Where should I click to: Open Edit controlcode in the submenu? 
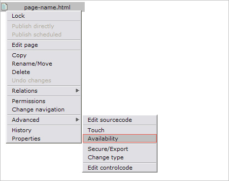coord(120,168)
